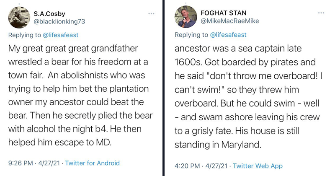This screenshot has height=176, width=335.
Task: Open more options on FOGHAT STAN's tweet
Action: pos(321,13)
